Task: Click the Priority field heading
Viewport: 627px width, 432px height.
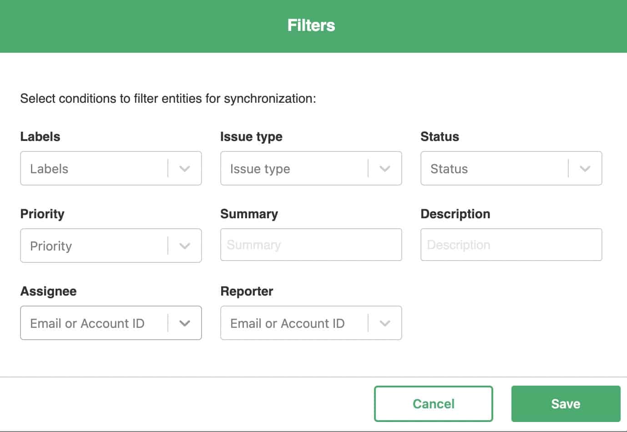Action: click(x=42, y=214)
